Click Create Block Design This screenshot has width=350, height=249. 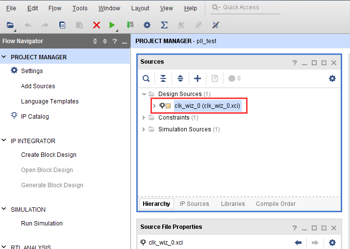tap(49, 155)
